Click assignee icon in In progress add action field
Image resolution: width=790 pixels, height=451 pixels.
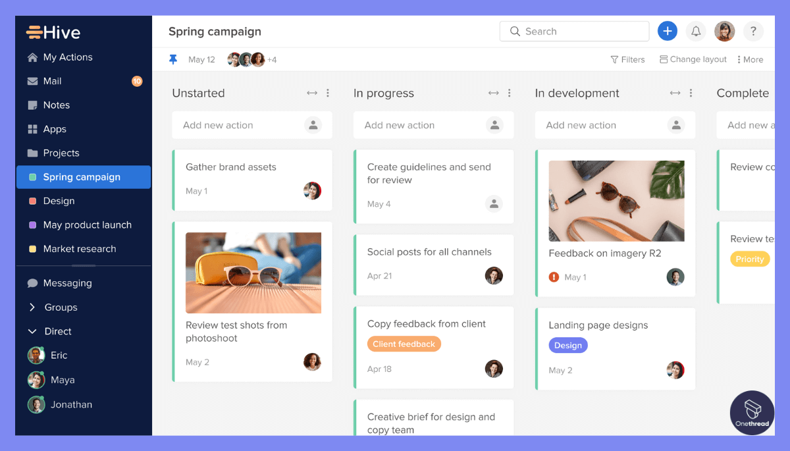pos(494,124)
